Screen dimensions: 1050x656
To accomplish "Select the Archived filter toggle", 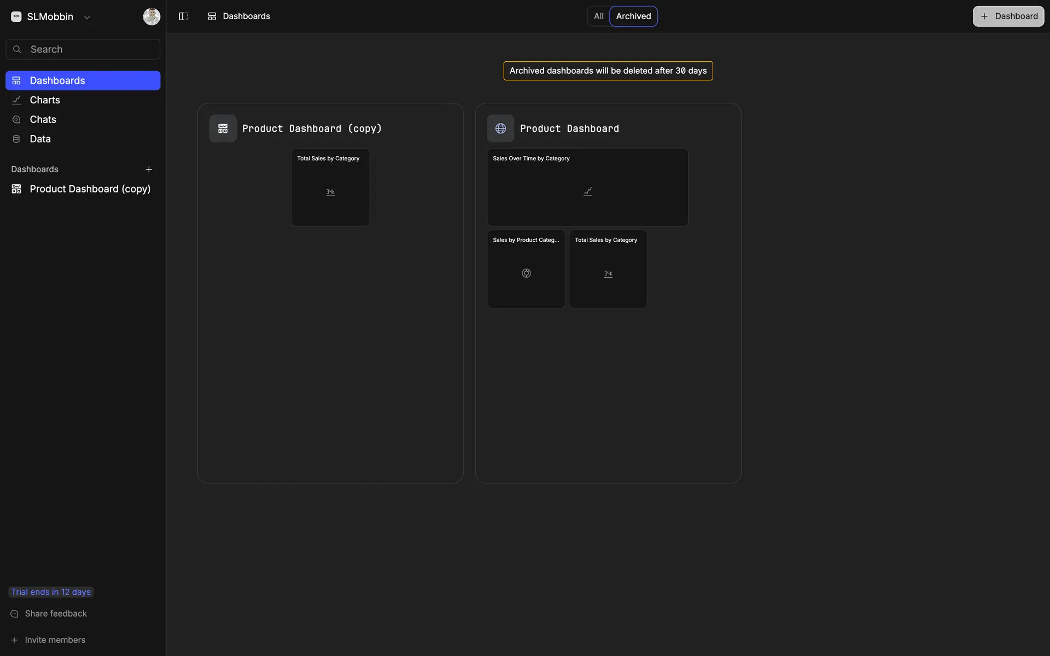I will coord(633,16).
